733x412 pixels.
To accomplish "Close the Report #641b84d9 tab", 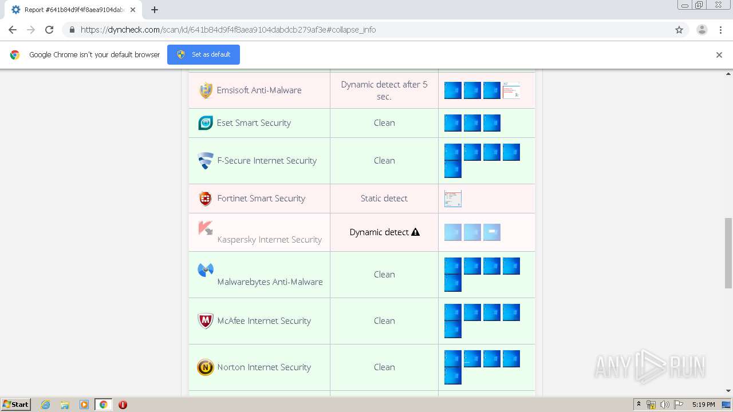I will (133, 10).
